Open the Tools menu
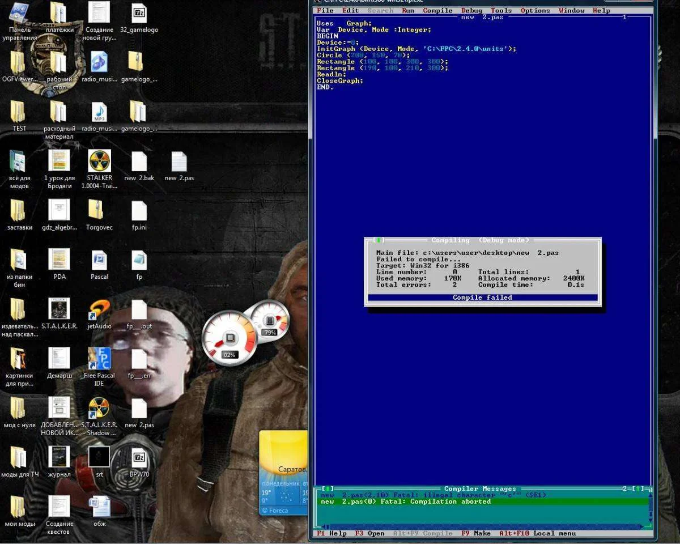Image resolution: width=680 pixels, height=544 pixels. [x=501, y=11]
